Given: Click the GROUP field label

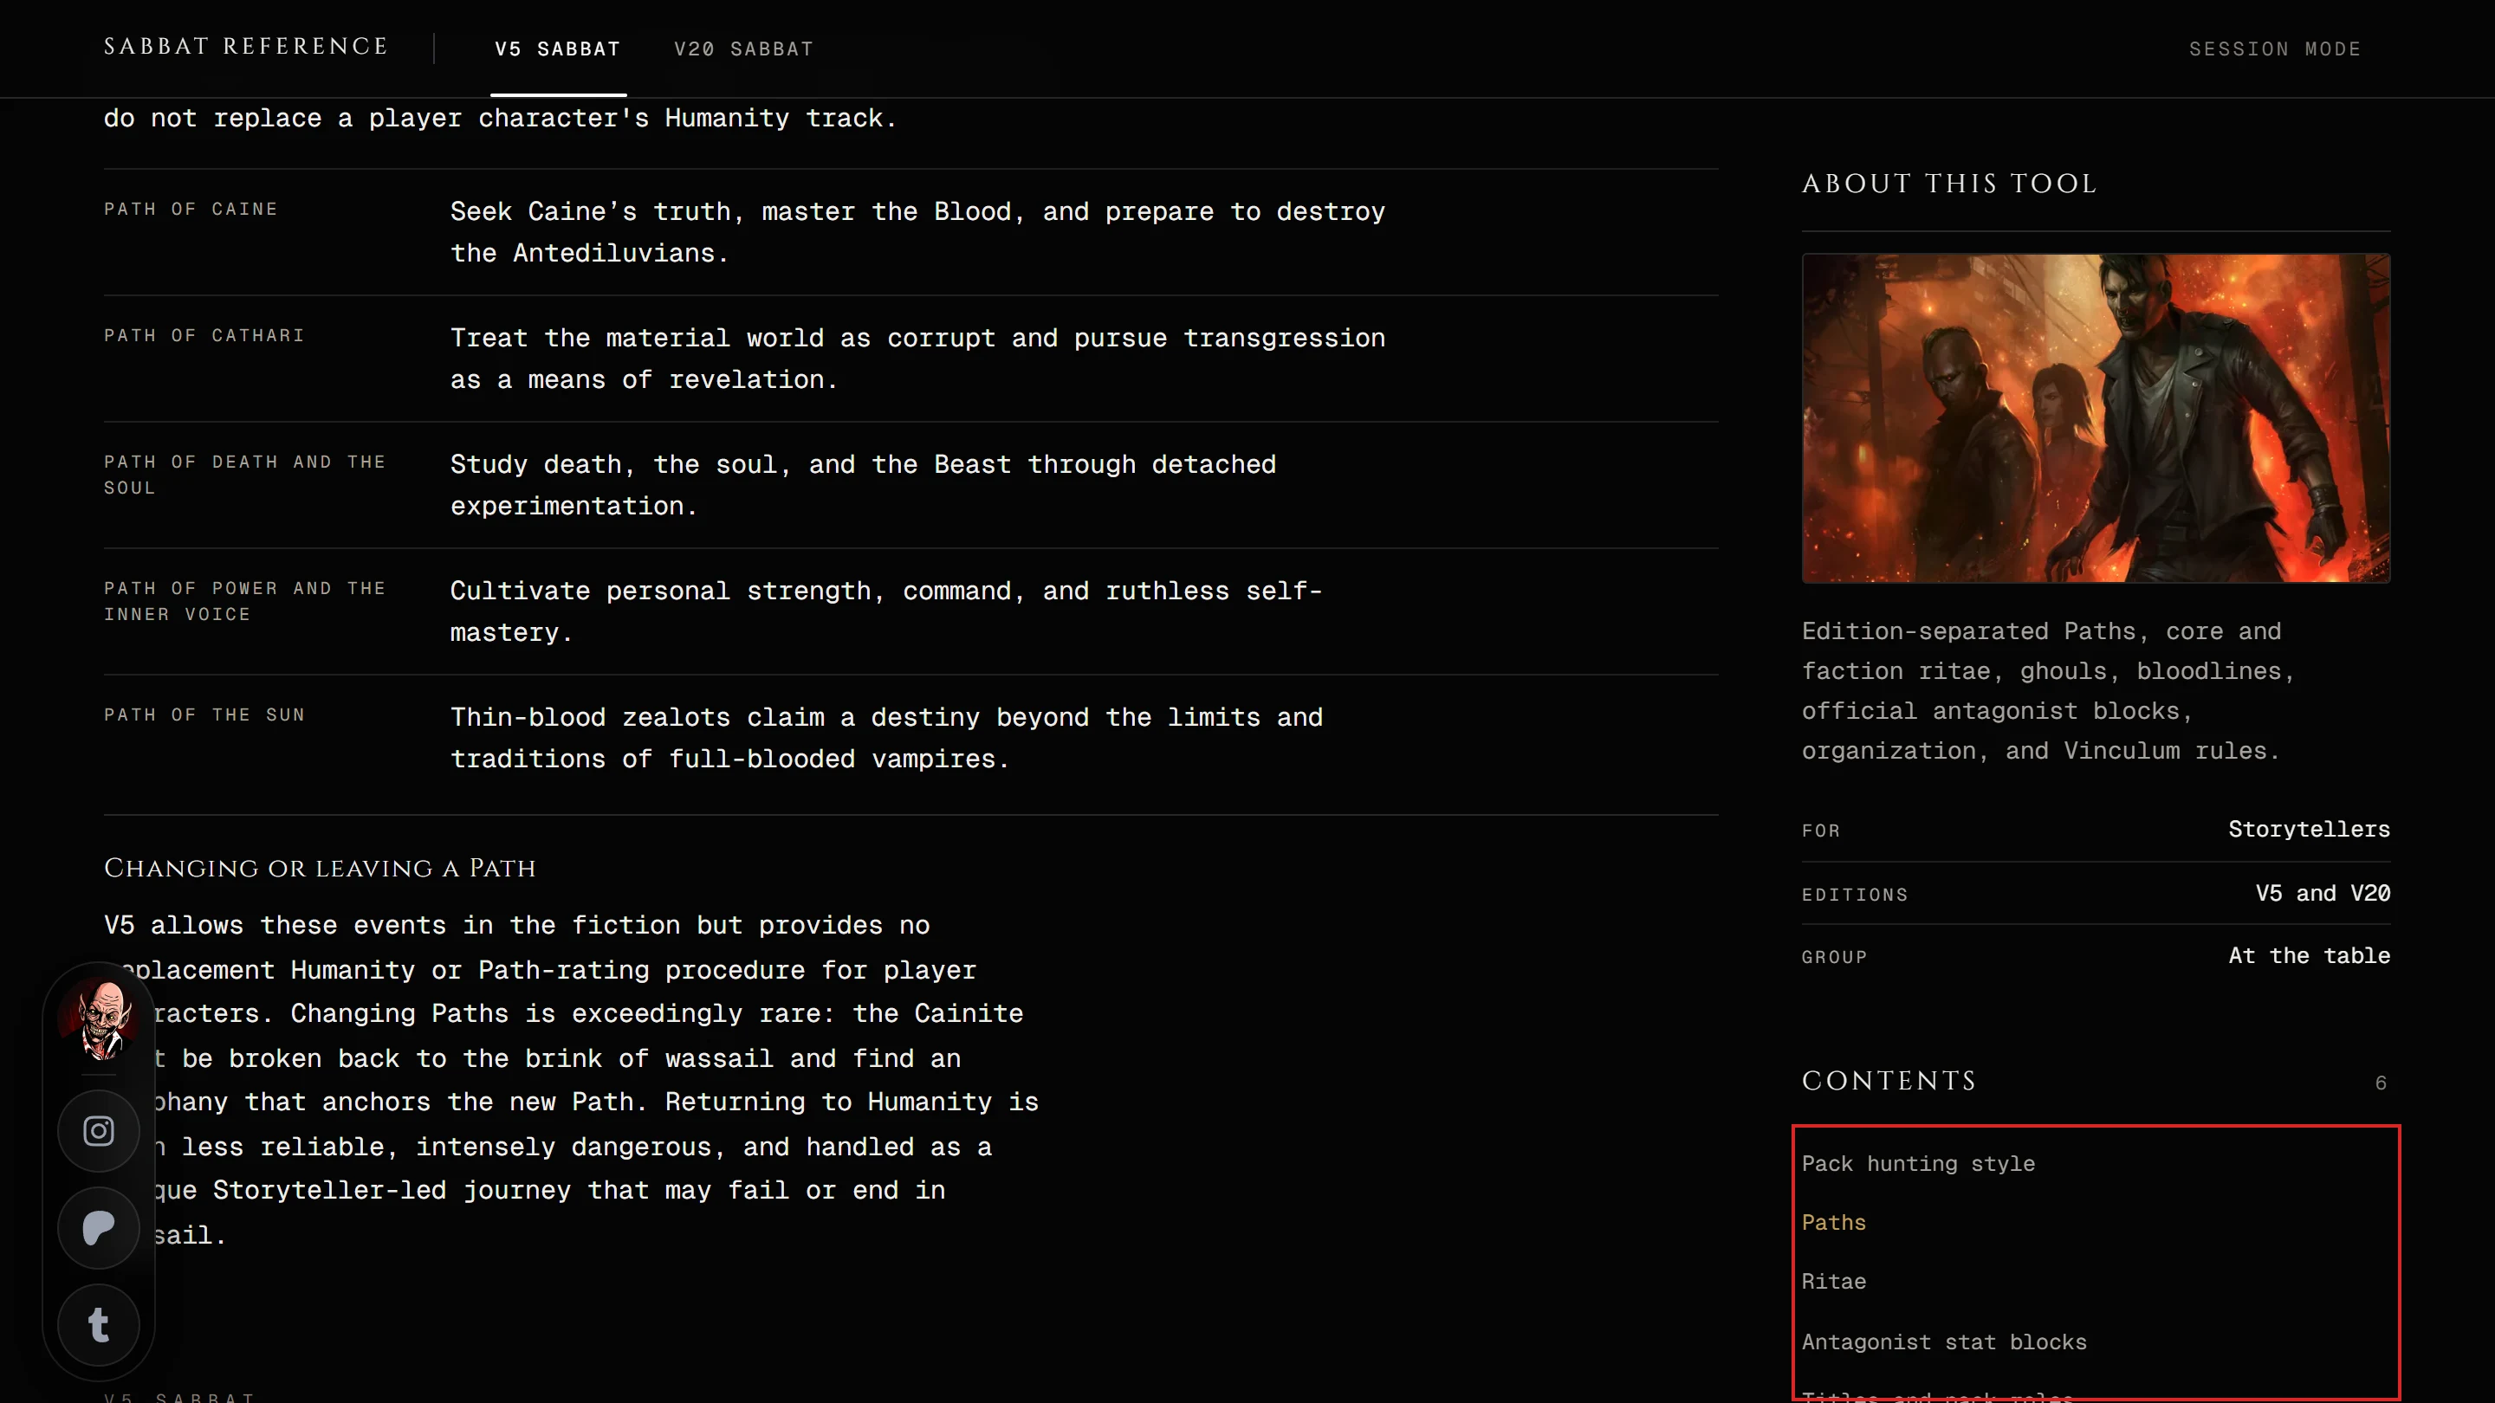Looking at the screenshot, I should [1835, 958].
